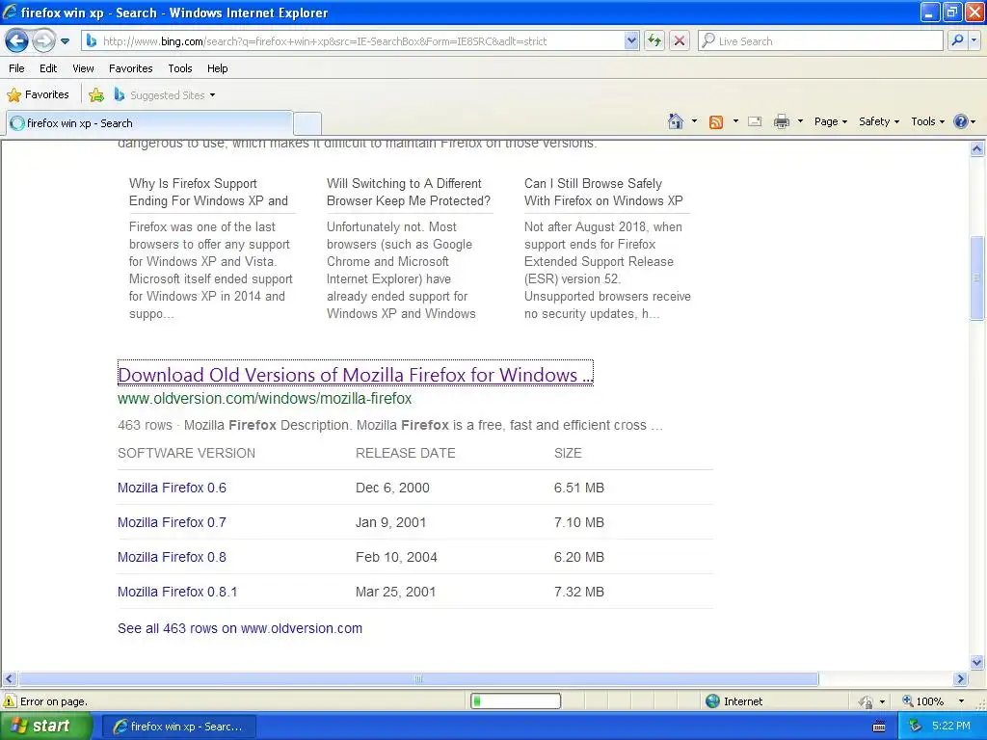Image resolution: width=987 pixels, height=740 pixels.
Task: Open the Favorites menu
Action: click(131, 68)
